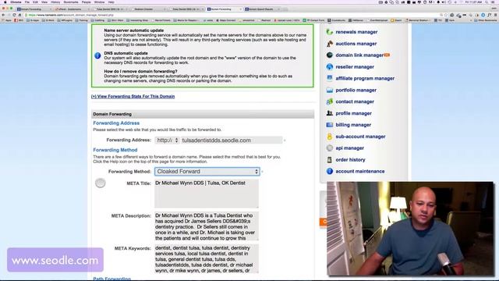Bookmark this page with the star icon
This screenshot has width=499, height=281.
click(446, 15)
